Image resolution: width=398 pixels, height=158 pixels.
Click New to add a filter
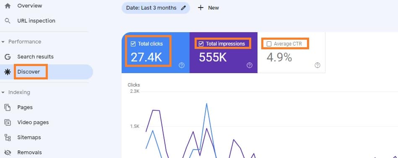[213, 8]
